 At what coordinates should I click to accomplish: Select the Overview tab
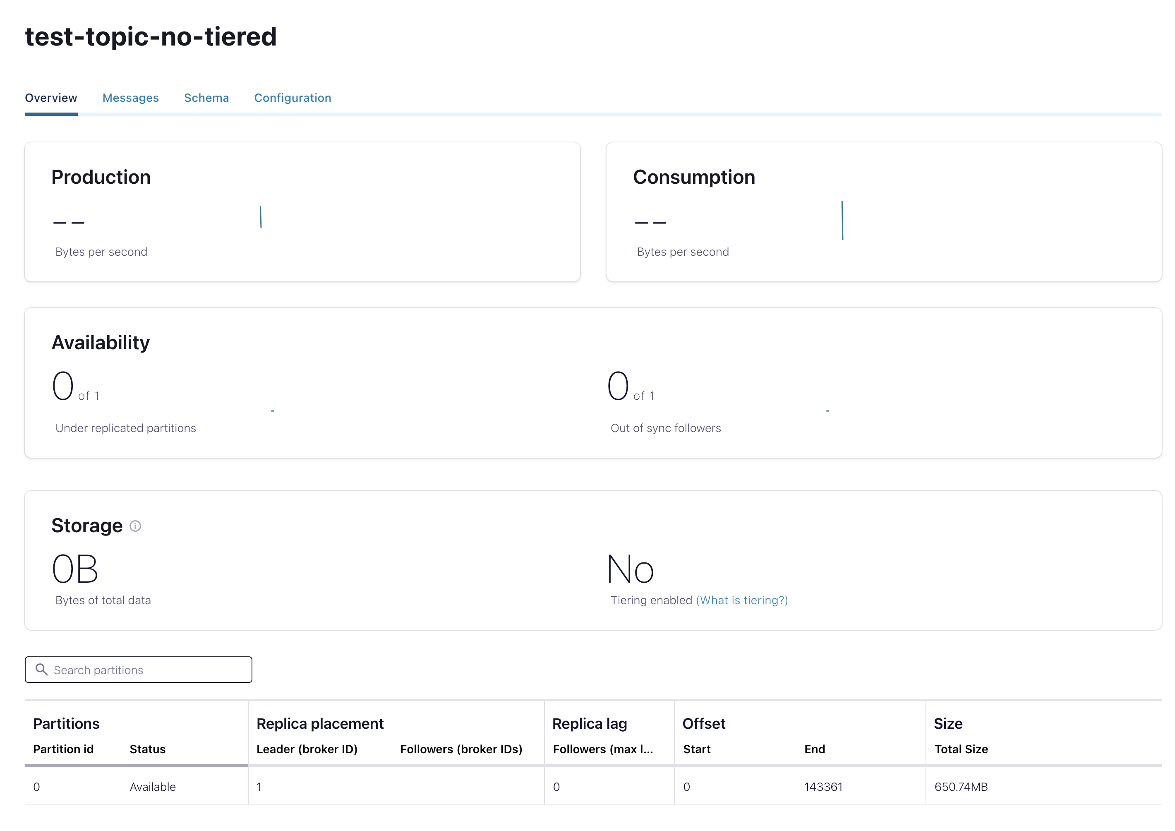(x=51, y=98)
